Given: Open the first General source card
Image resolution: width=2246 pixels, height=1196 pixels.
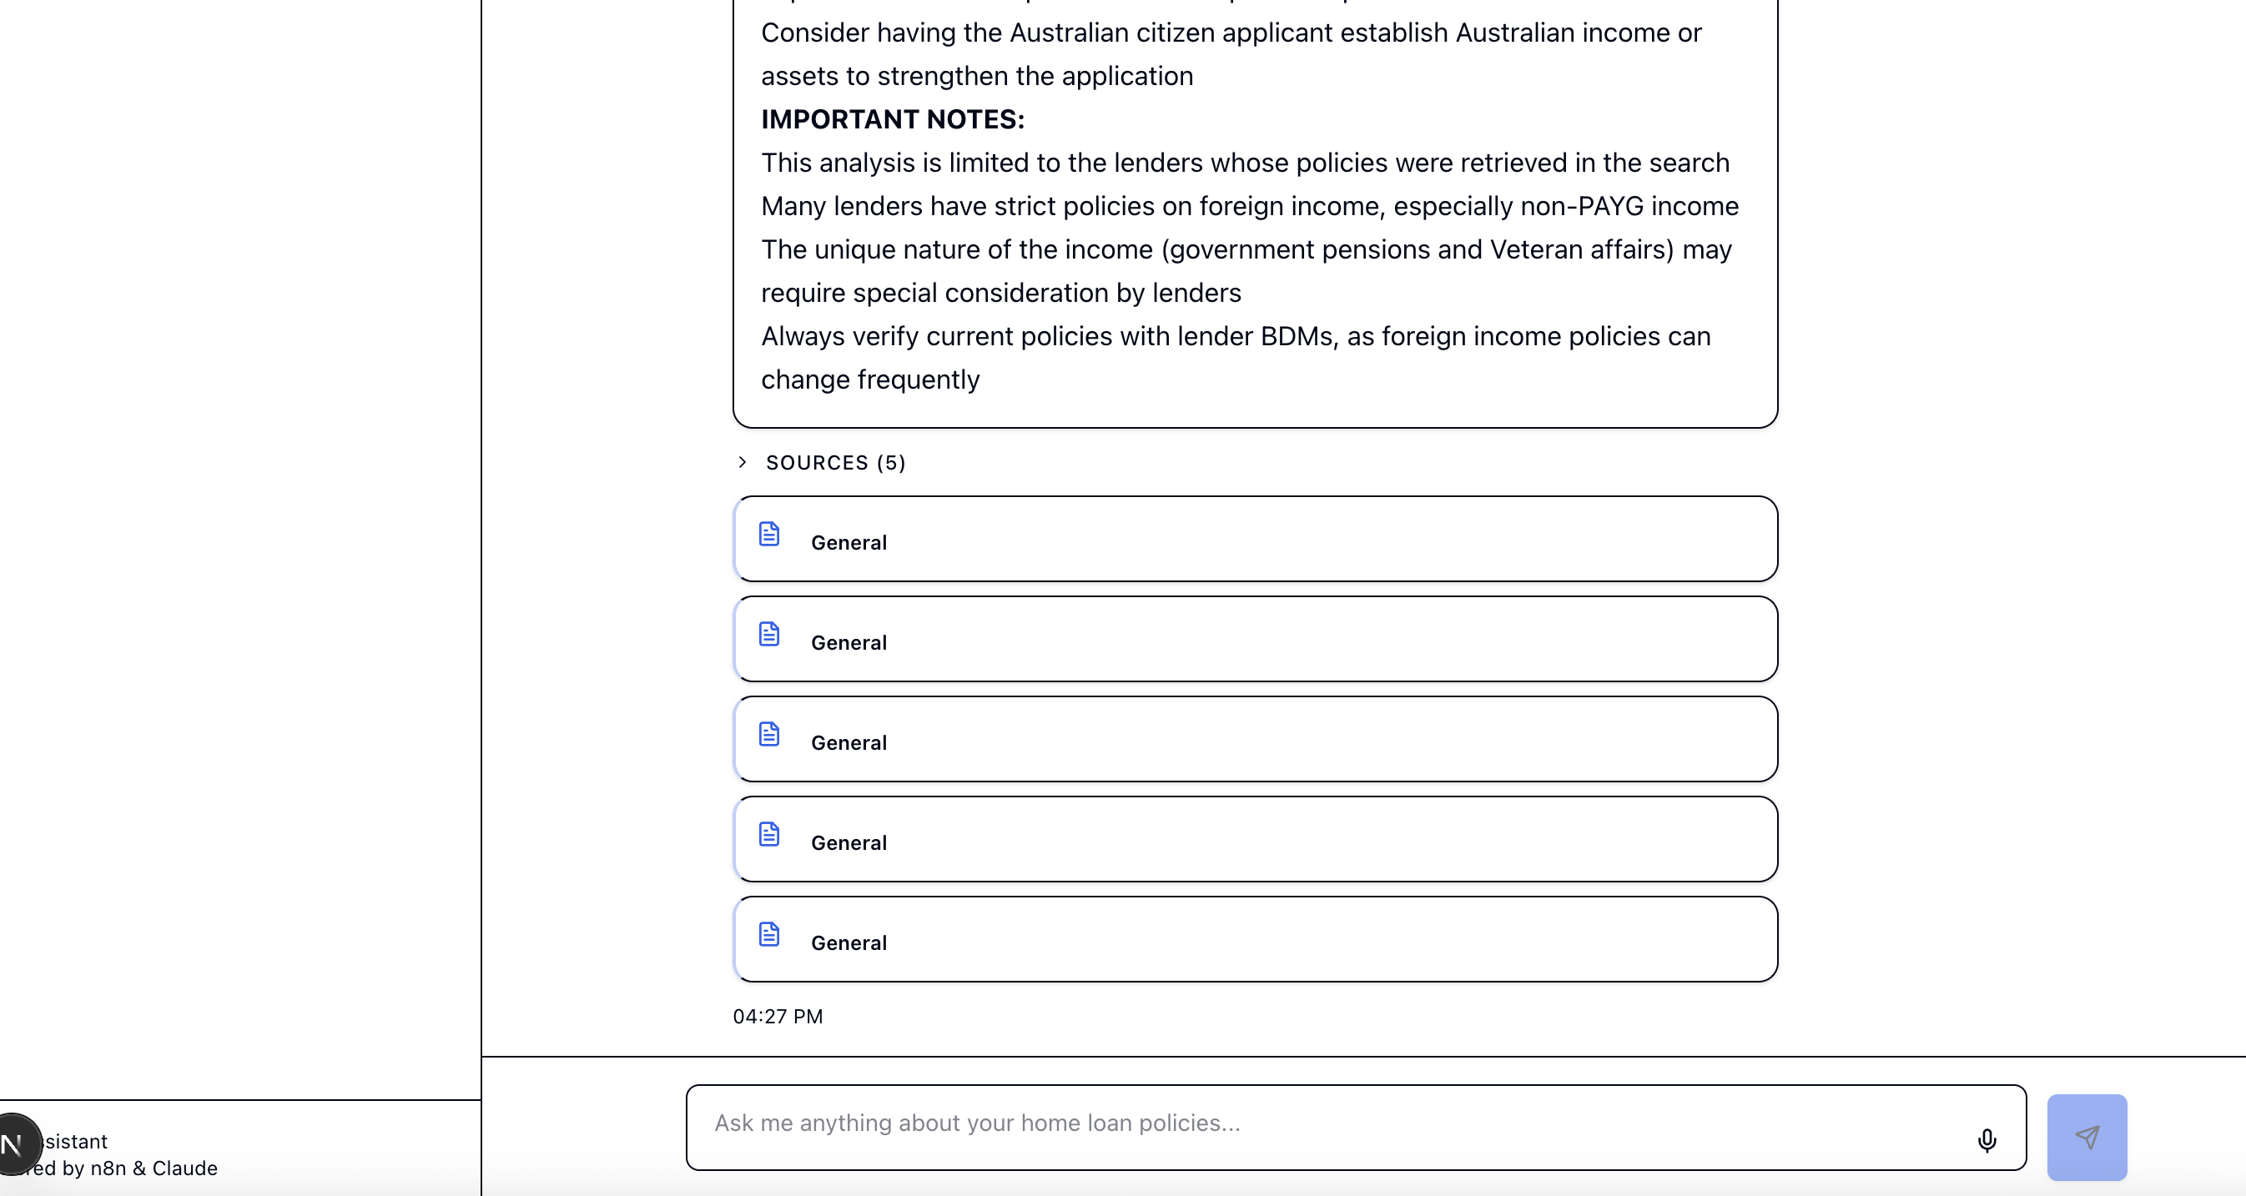Looking at the screenshot, I should click(1255, 539).
